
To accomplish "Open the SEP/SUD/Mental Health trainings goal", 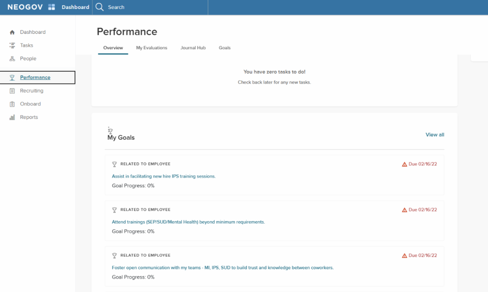I will (188, 222).
